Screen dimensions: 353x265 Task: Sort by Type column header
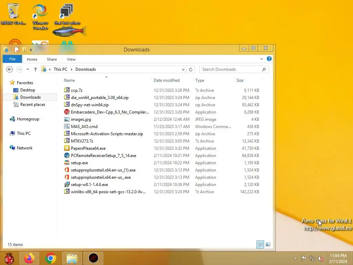(x=214, y=80)
